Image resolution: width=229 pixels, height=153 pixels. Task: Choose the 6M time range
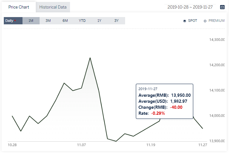65,21
